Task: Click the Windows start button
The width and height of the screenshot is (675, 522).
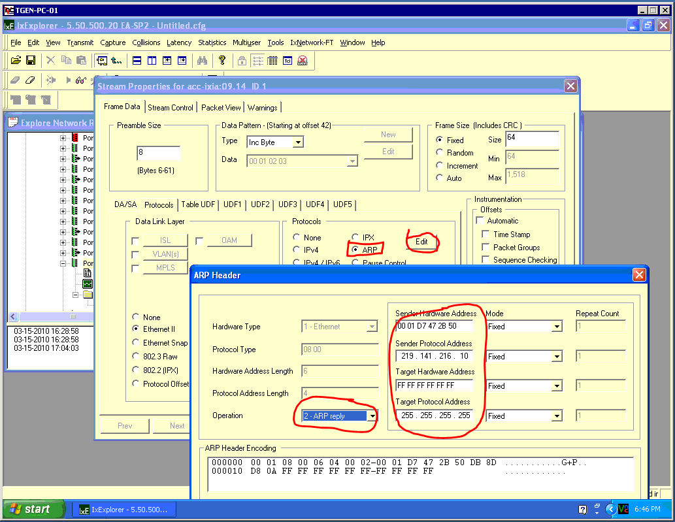Action: pyautogui.click(x=33, y=509)
